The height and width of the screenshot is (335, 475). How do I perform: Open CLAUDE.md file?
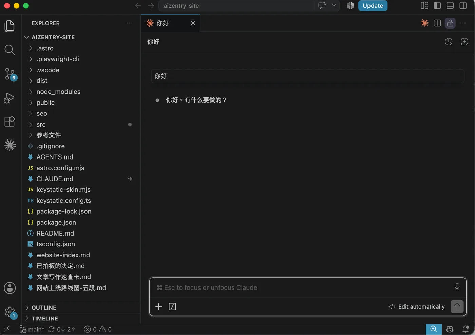(x=81, y=179)
